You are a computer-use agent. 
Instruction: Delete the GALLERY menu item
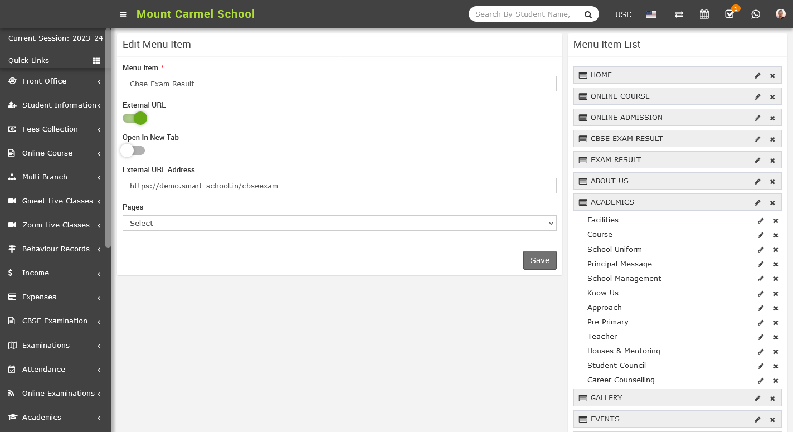(772, 399)
